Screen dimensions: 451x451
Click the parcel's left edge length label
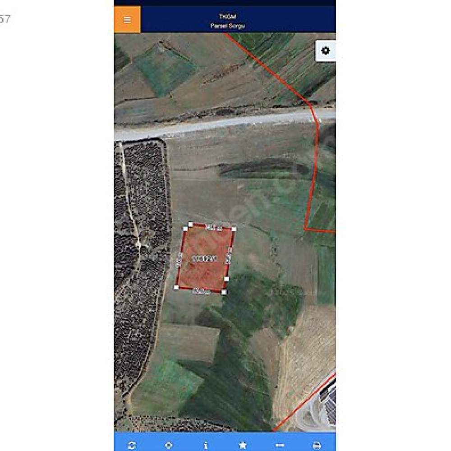[x=179, y=259]
